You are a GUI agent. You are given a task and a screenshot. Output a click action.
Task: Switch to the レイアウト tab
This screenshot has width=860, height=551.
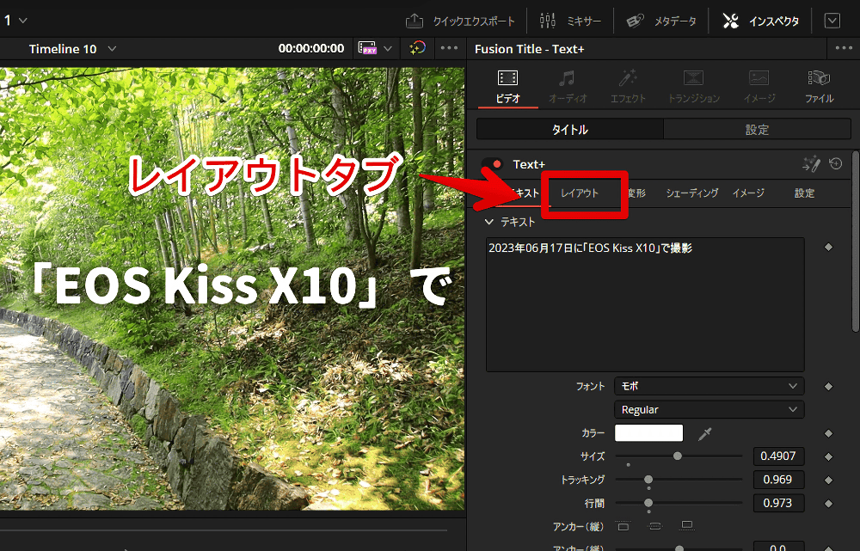click(580, 193)
